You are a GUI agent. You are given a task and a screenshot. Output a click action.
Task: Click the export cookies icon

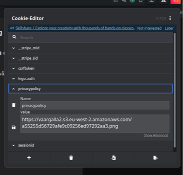156,158
